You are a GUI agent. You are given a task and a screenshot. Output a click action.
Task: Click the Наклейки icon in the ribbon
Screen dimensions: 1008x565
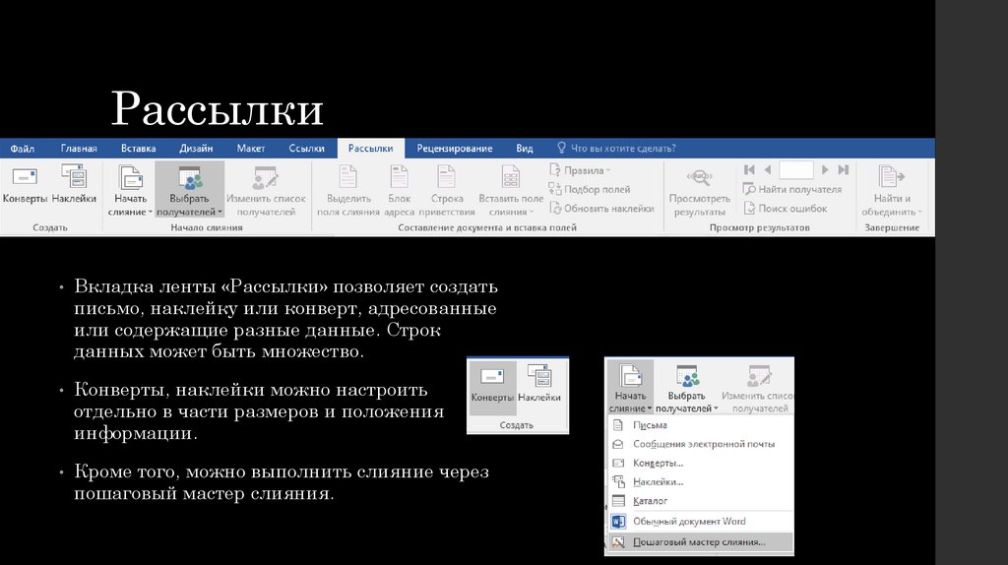click(74, 184)
